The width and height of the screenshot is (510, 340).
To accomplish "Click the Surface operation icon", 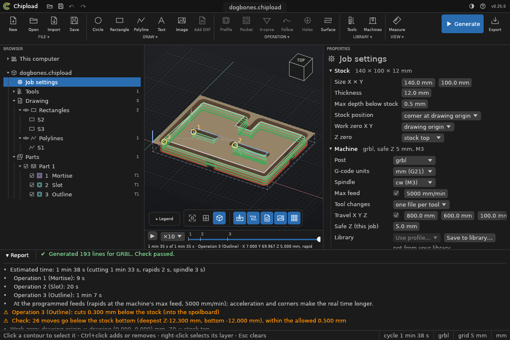I will click(x=328, y=20).
